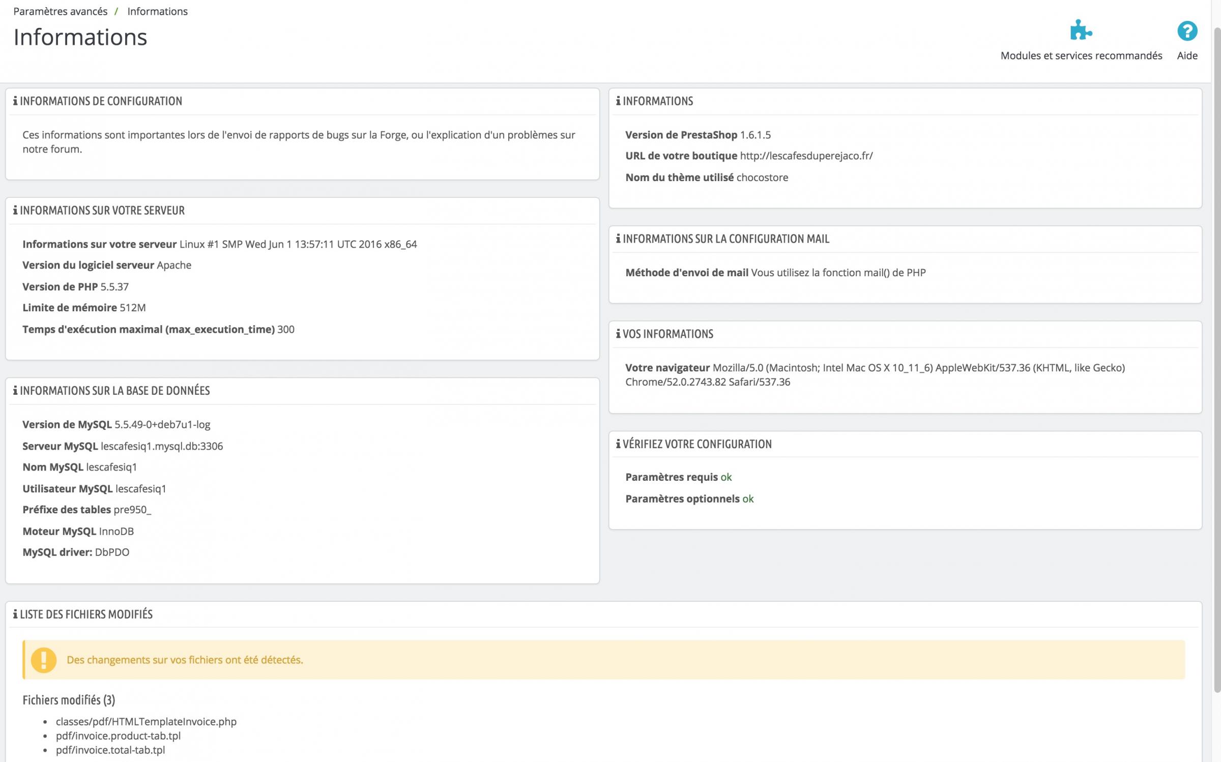Click Informations breadcrumb item
This screenshot has height=762, width=1221.
(157, 11)
